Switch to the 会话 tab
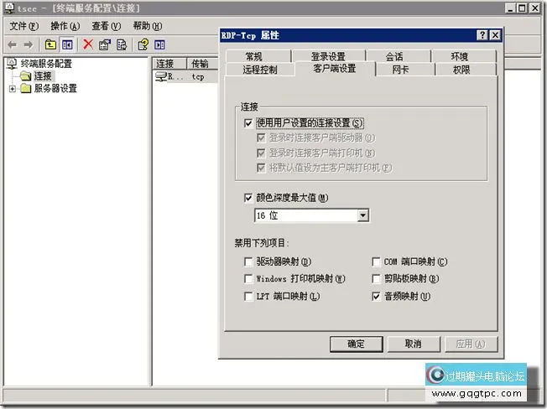This screenshot has height=409, width=547. tap(399, 56)
